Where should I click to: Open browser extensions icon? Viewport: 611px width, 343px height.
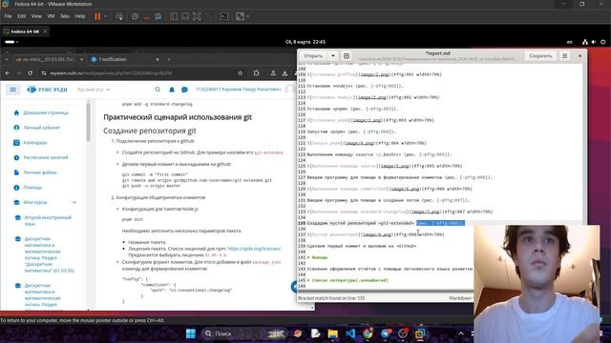click(256, 73)
